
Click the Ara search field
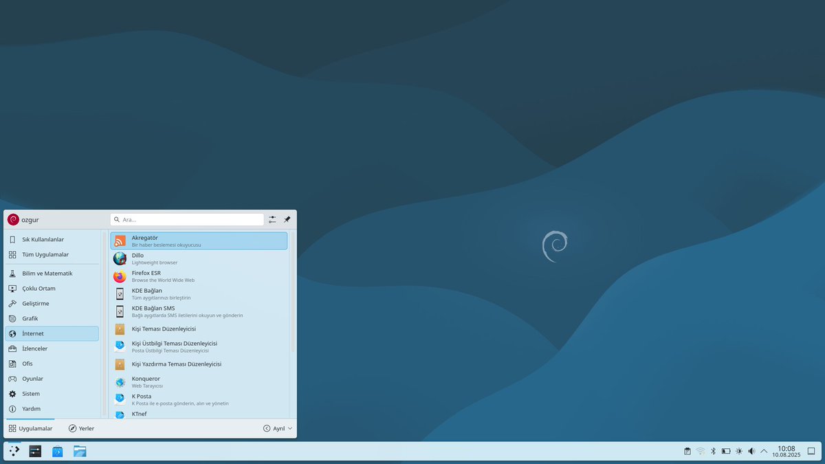tap(187, 219)
